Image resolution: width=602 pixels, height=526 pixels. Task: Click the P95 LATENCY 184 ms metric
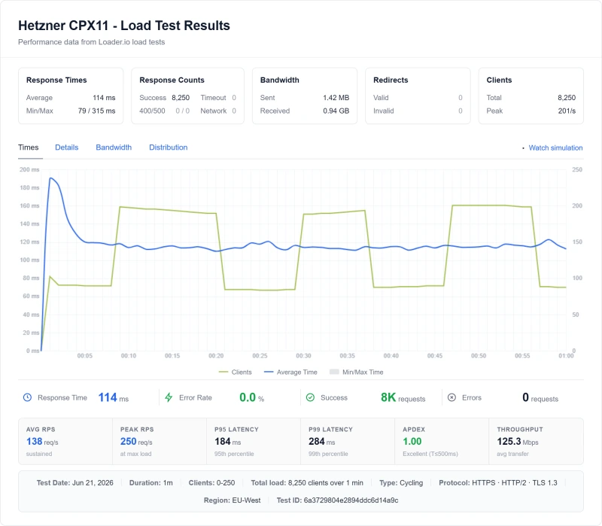tap(228, 442)
